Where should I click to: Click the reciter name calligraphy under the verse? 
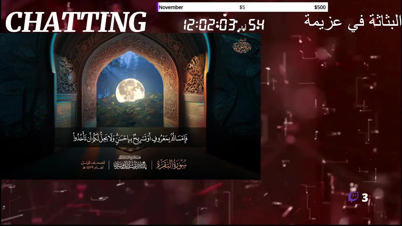(130, 163)
